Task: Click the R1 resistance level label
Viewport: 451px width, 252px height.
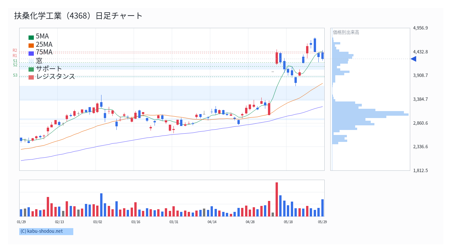Action: pos(15,56)
